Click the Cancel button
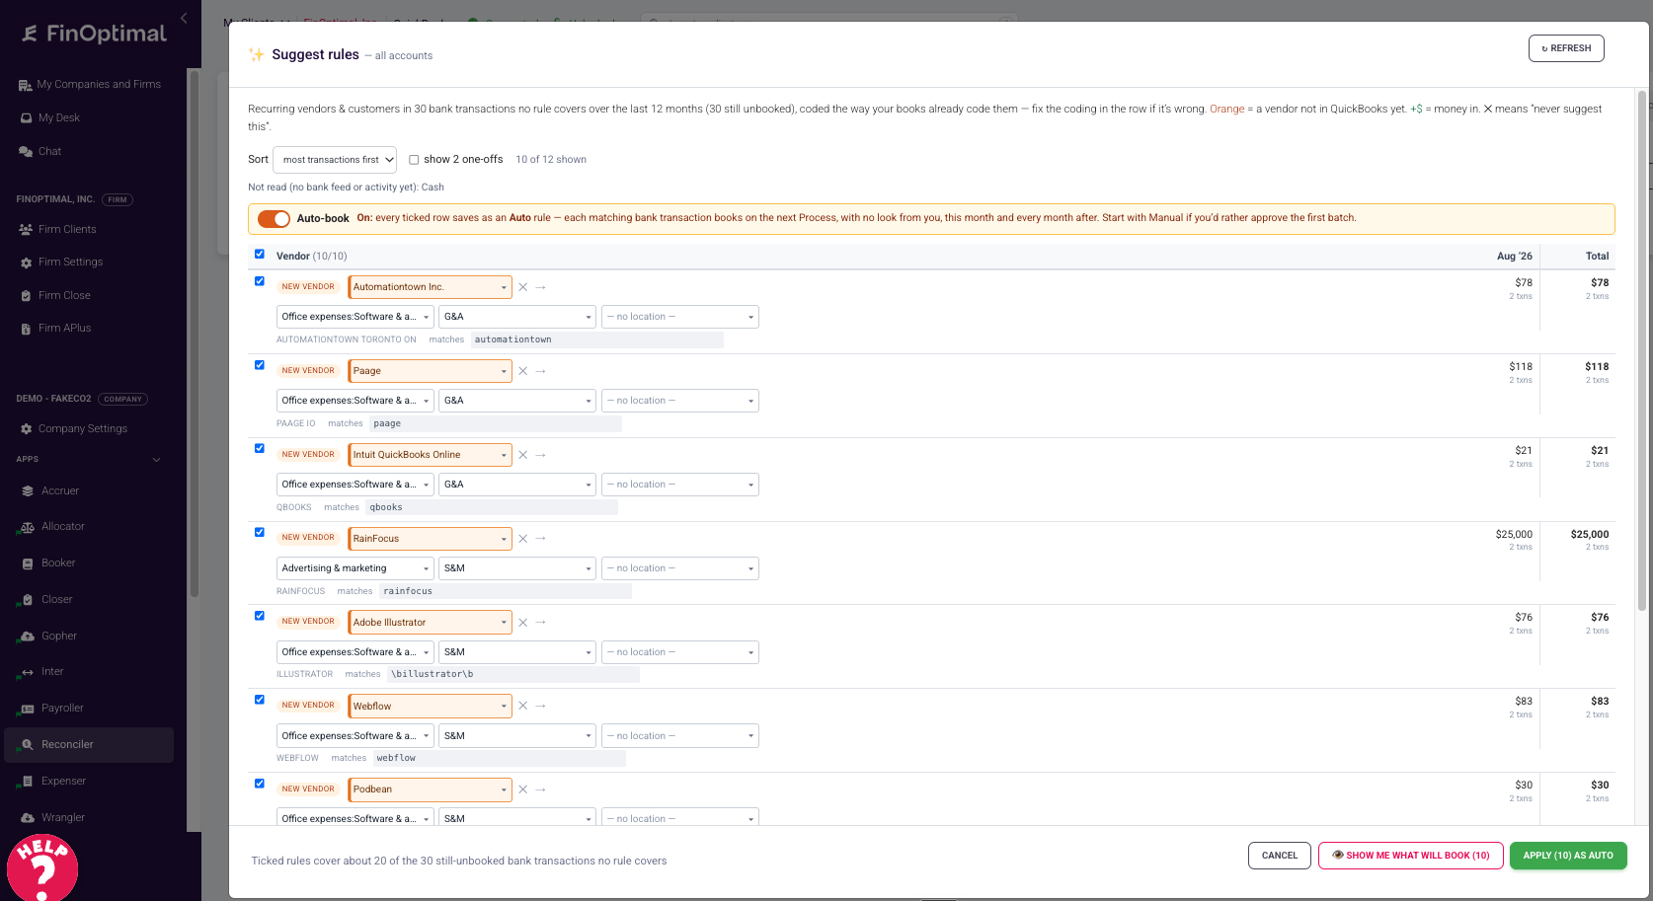Viewport: 1653px width, 901px height. tap(1280, 856)
